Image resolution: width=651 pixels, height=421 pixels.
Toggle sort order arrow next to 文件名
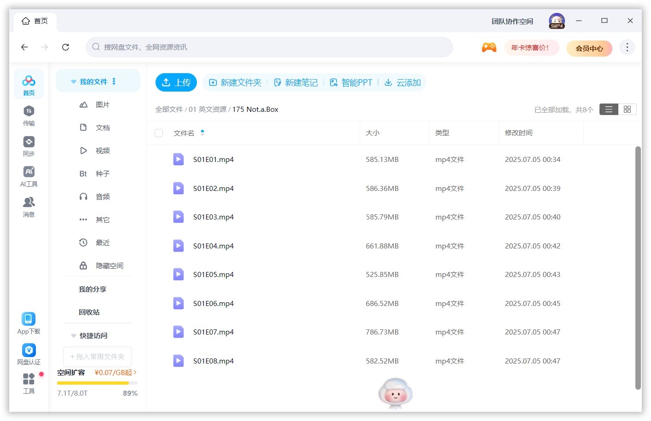click(x=202, y=133)
